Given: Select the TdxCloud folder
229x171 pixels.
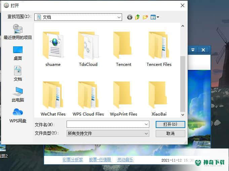Looking at the screenshot, I should 88,49.
